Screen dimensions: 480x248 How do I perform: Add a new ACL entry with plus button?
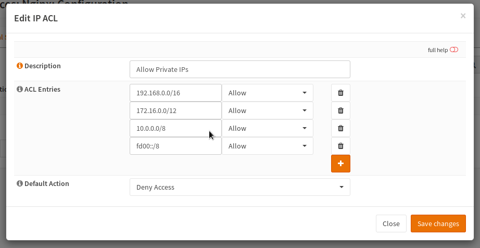340,164
